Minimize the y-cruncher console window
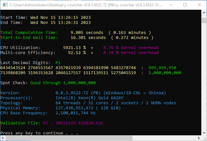This screenshot has width=207, height=141. (x=171, y=5)
